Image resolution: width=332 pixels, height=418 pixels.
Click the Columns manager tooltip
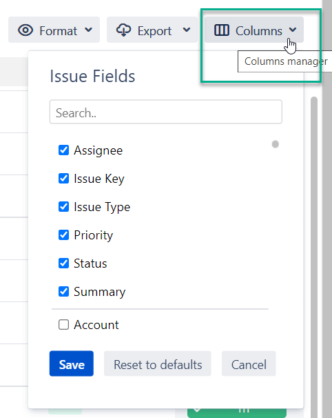(285, 61)
